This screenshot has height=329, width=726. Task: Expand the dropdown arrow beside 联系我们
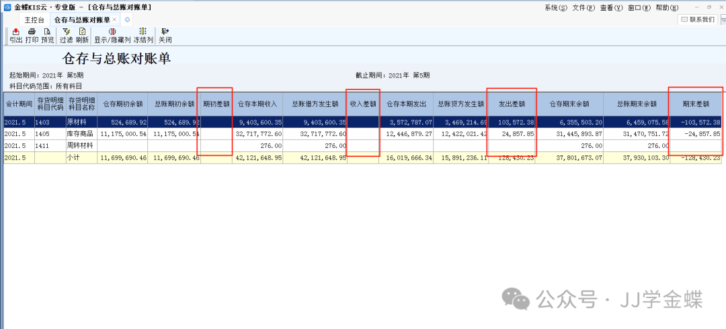click(723, 20)
